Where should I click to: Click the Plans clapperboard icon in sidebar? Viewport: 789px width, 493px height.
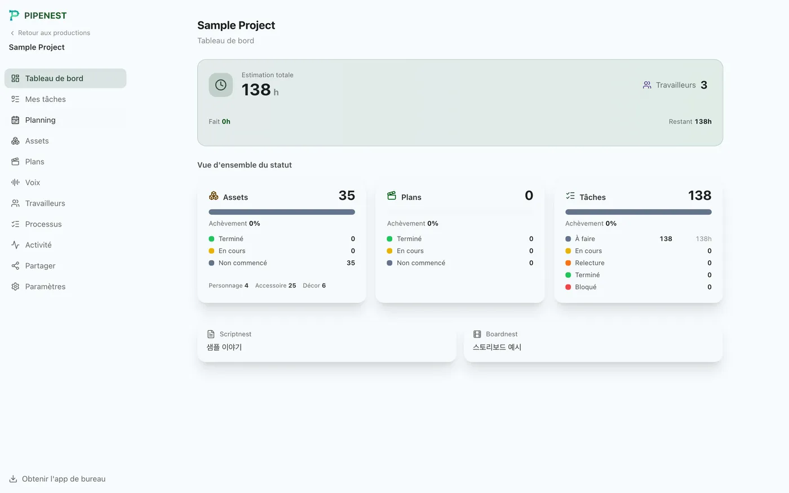pos(15,162)
